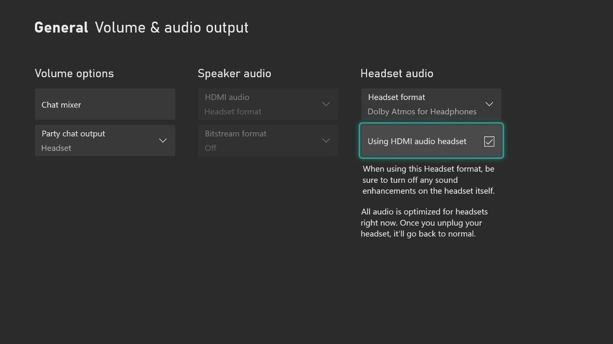
Task: Select the Speaker audio section header
Action: 234,73
